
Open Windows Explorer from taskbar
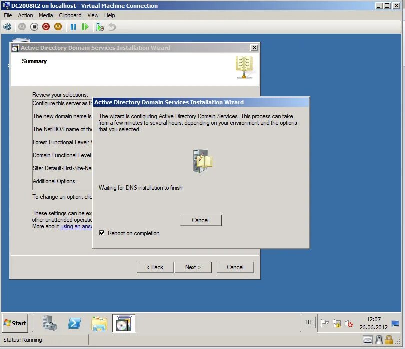pos(99,324)
